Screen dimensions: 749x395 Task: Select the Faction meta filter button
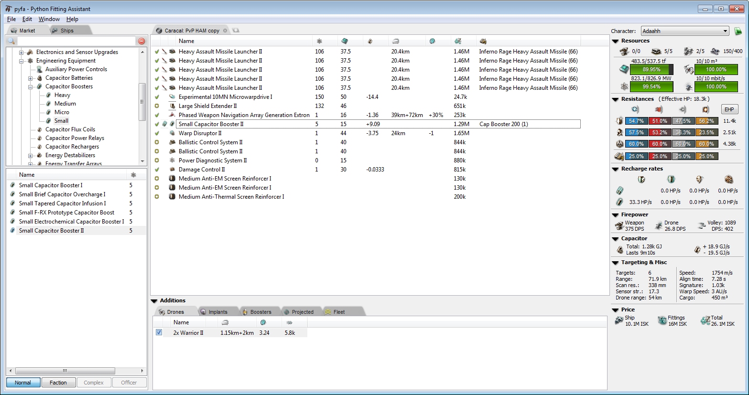[58, 383]
